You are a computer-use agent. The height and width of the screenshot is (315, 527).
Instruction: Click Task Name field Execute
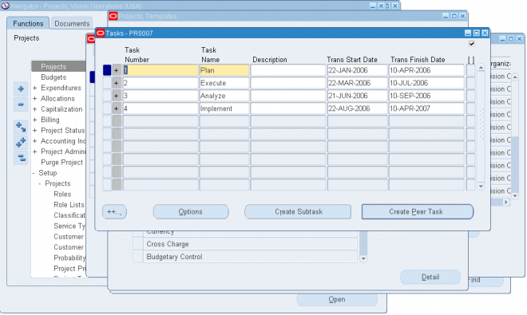[224, 83]
